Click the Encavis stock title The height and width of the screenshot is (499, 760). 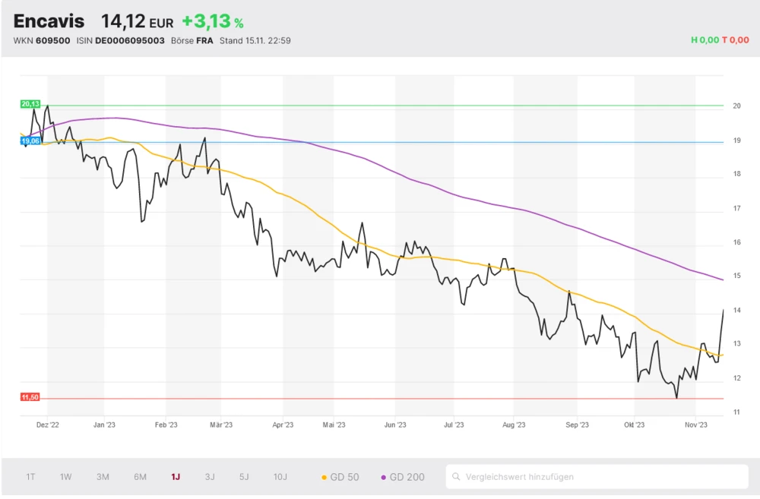tap(49, 21)
